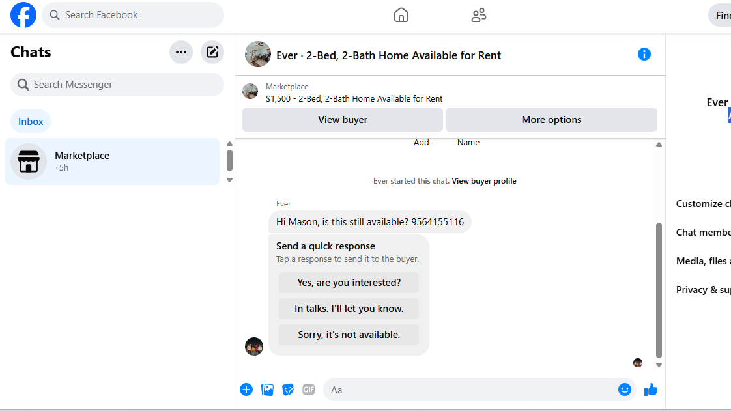Click Ever's profile picture beside the message

[x=254, y=347]
